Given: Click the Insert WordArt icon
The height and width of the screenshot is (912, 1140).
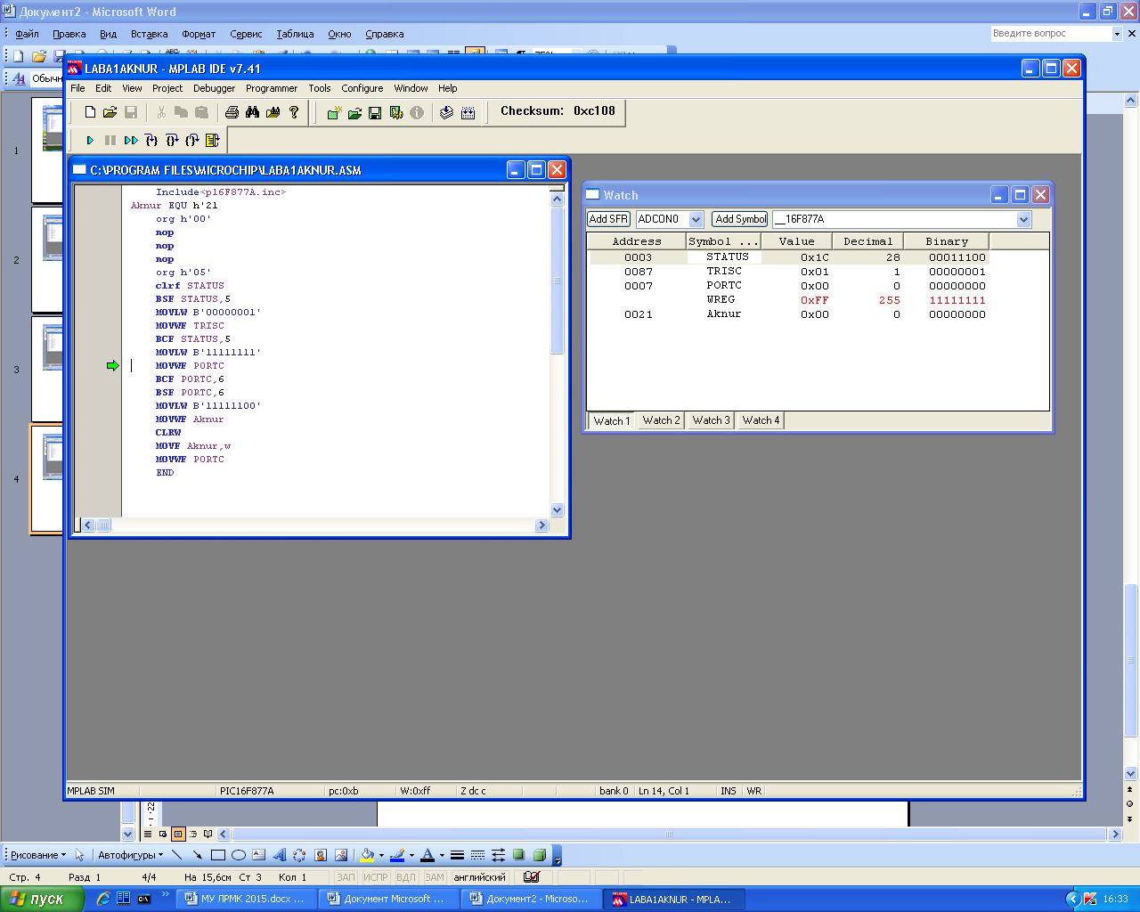Looking at the screenshot, I should pos(279,855).
